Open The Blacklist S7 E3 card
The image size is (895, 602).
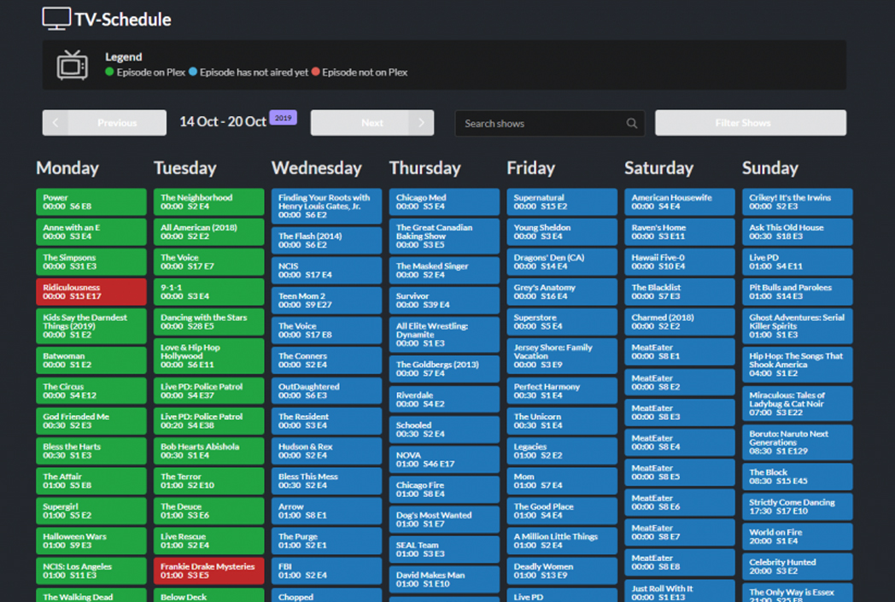point(679,291)
